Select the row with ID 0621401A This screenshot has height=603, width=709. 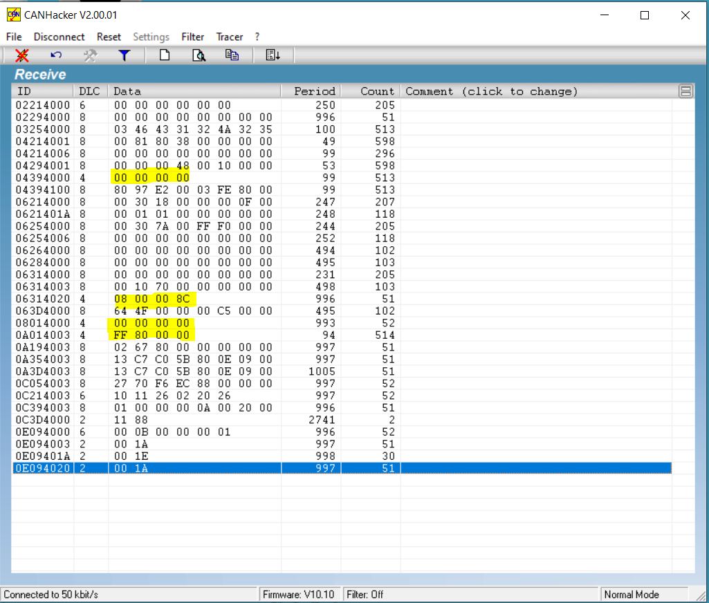[342, 214]
